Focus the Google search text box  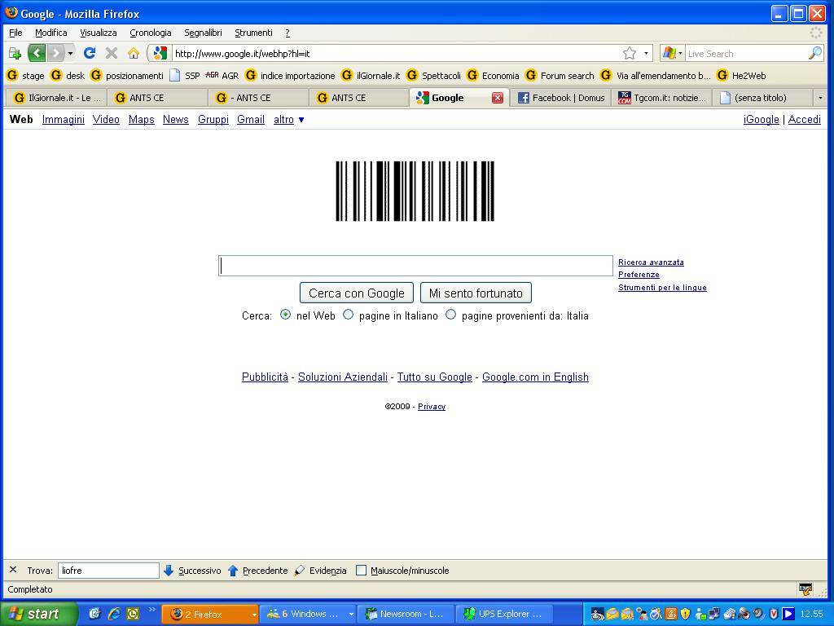[x=415, y=266]
